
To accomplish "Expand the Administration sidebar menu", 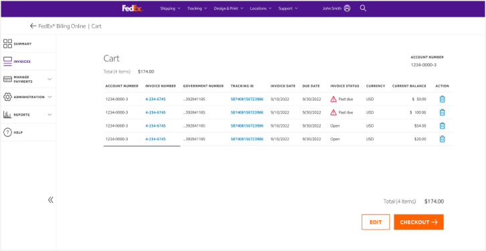I will click(x=28, y=97).
